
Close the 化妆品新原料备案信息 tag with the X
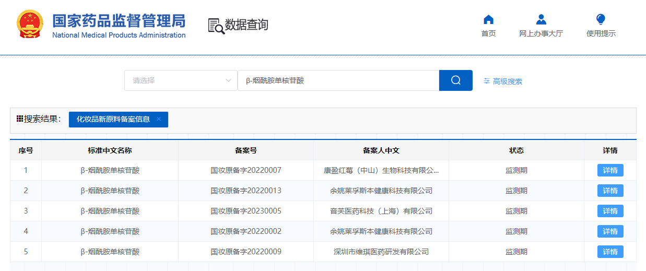click(x=159, y=119)
